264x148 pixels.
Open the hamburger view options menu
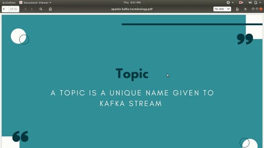click(x=245, y=9)
